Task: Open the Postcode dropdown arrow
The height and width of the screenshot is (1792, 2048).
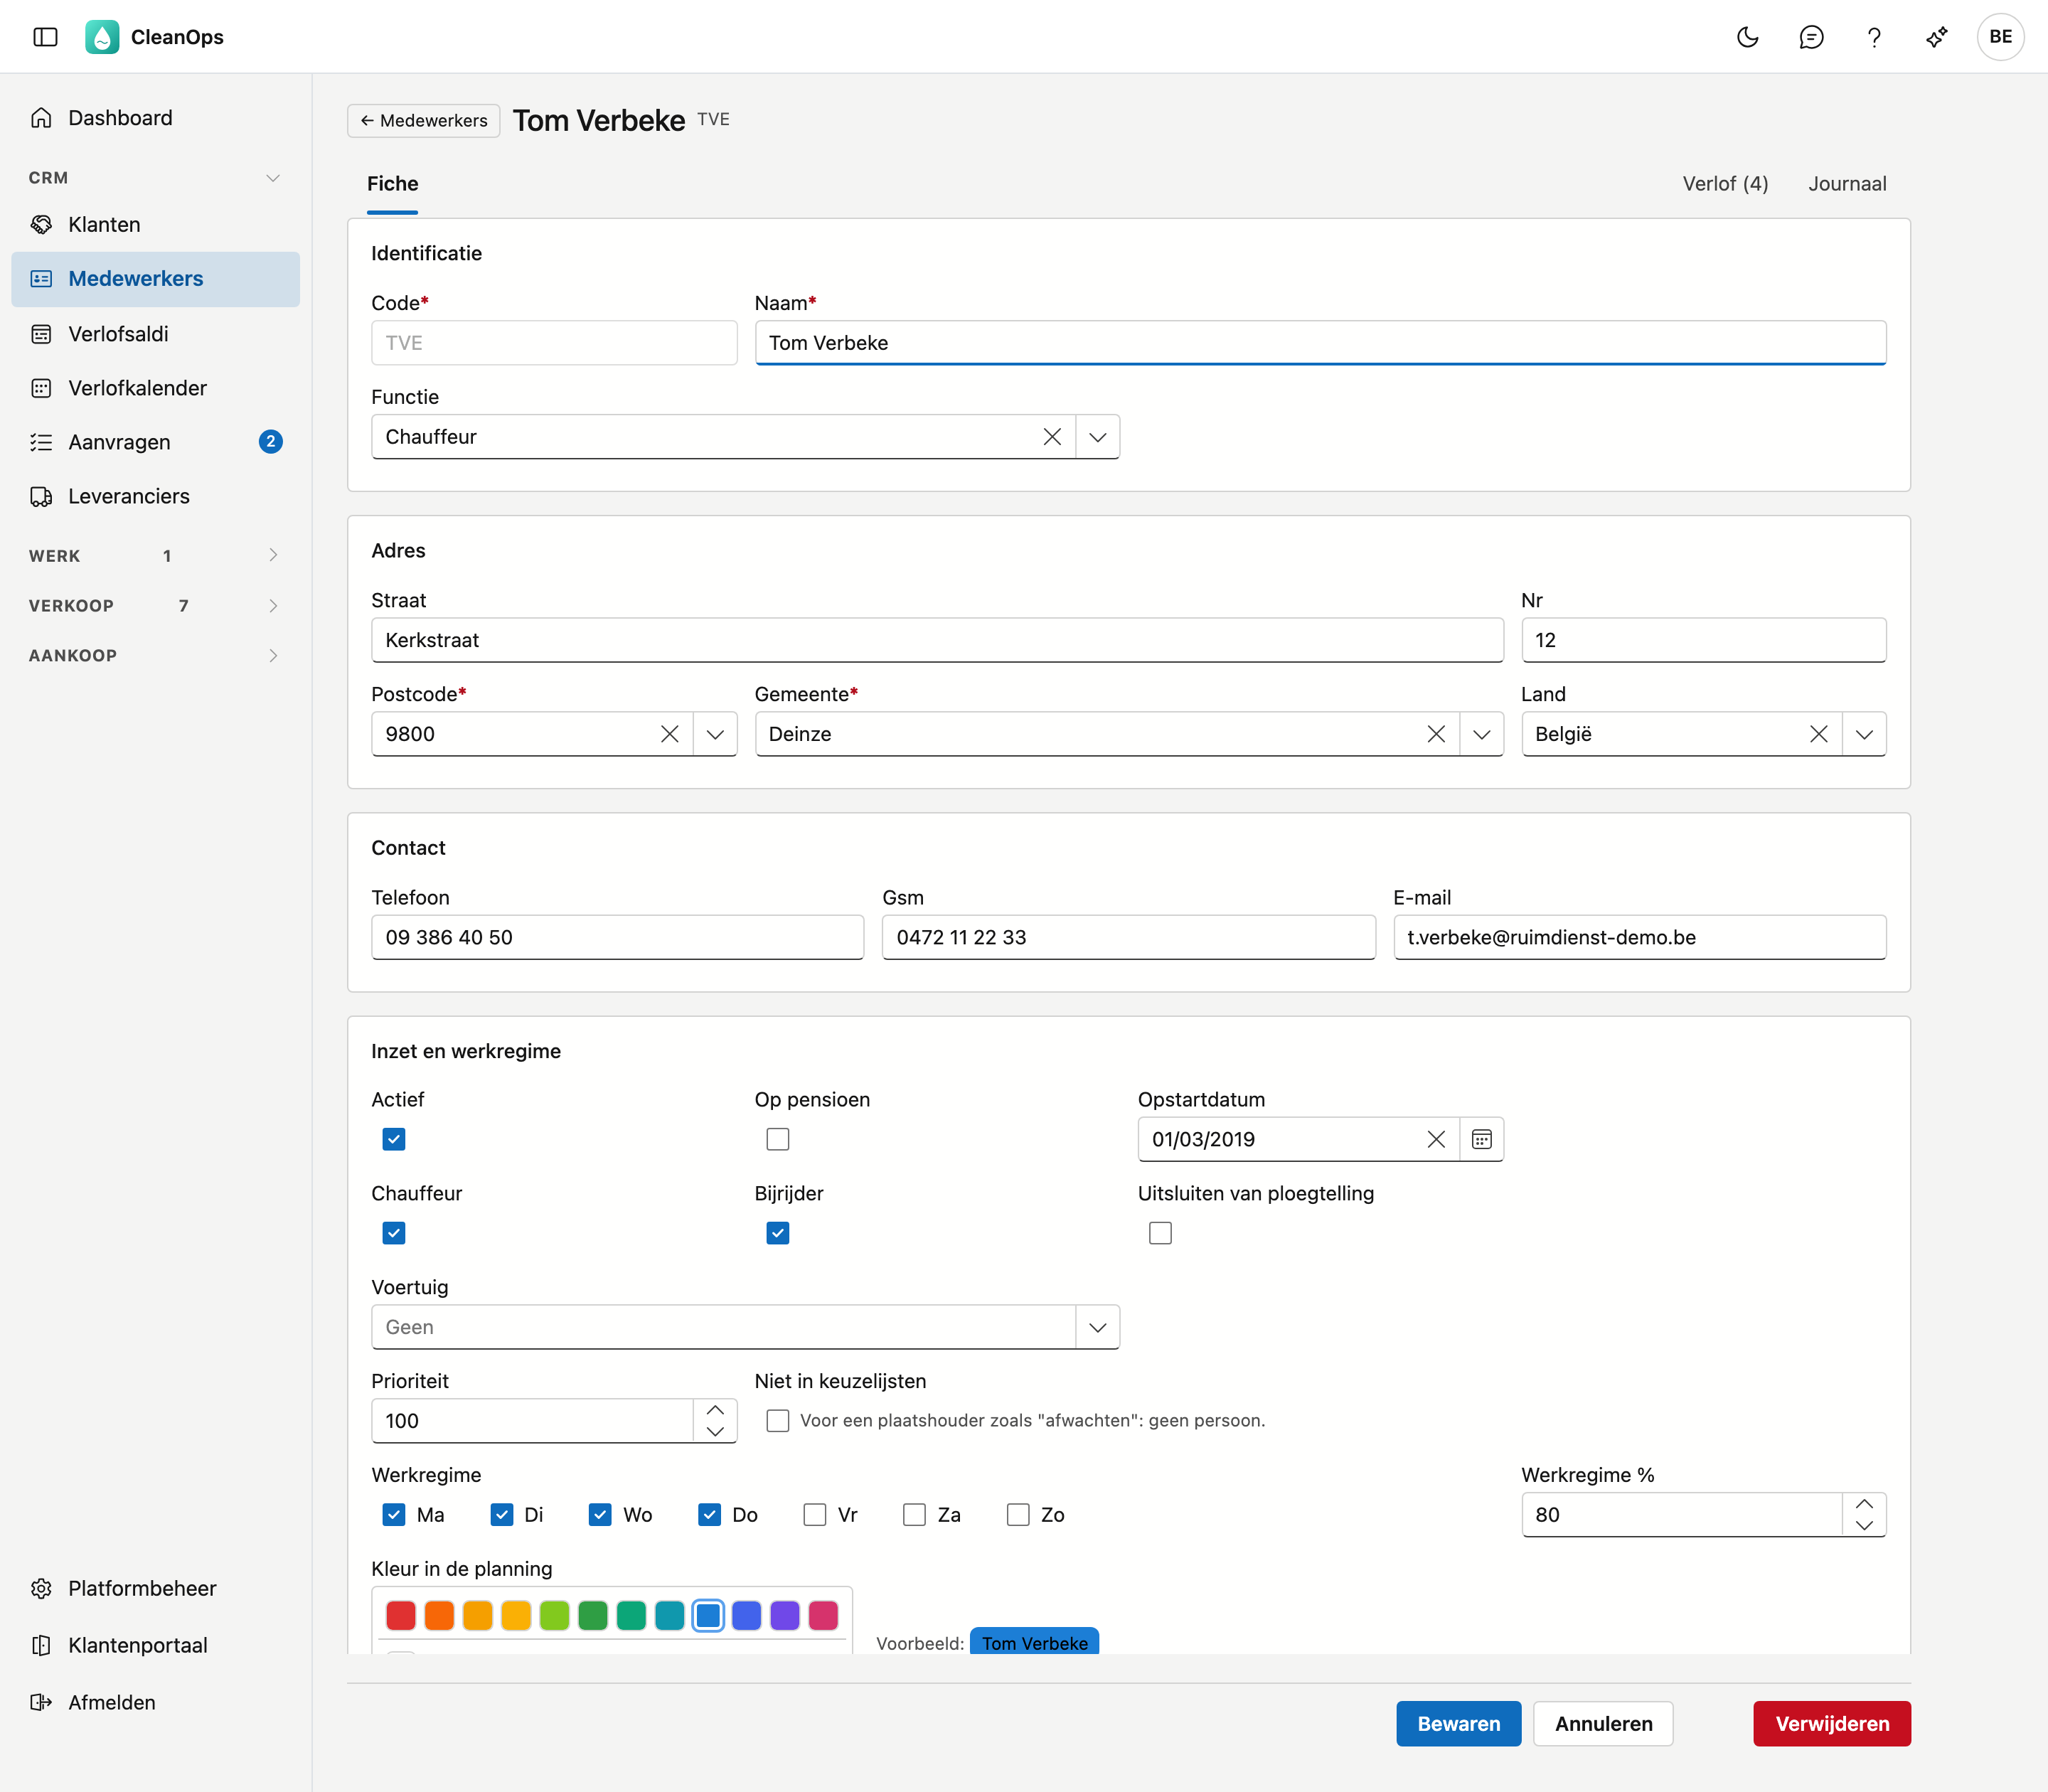Action: coord(715,734)
